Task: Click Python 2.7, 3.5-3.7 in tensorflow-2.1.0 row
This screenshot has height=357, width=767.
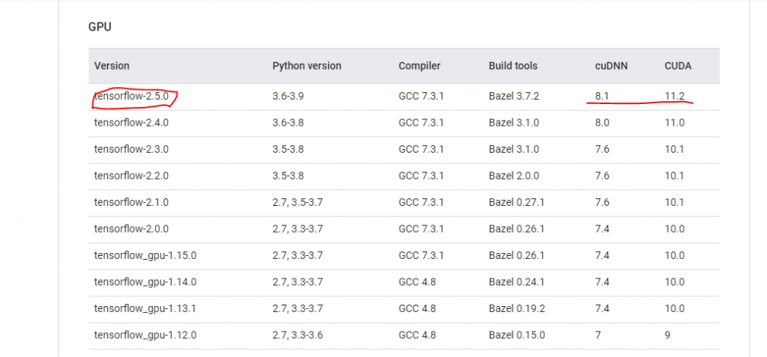Action: coord(297,202)
